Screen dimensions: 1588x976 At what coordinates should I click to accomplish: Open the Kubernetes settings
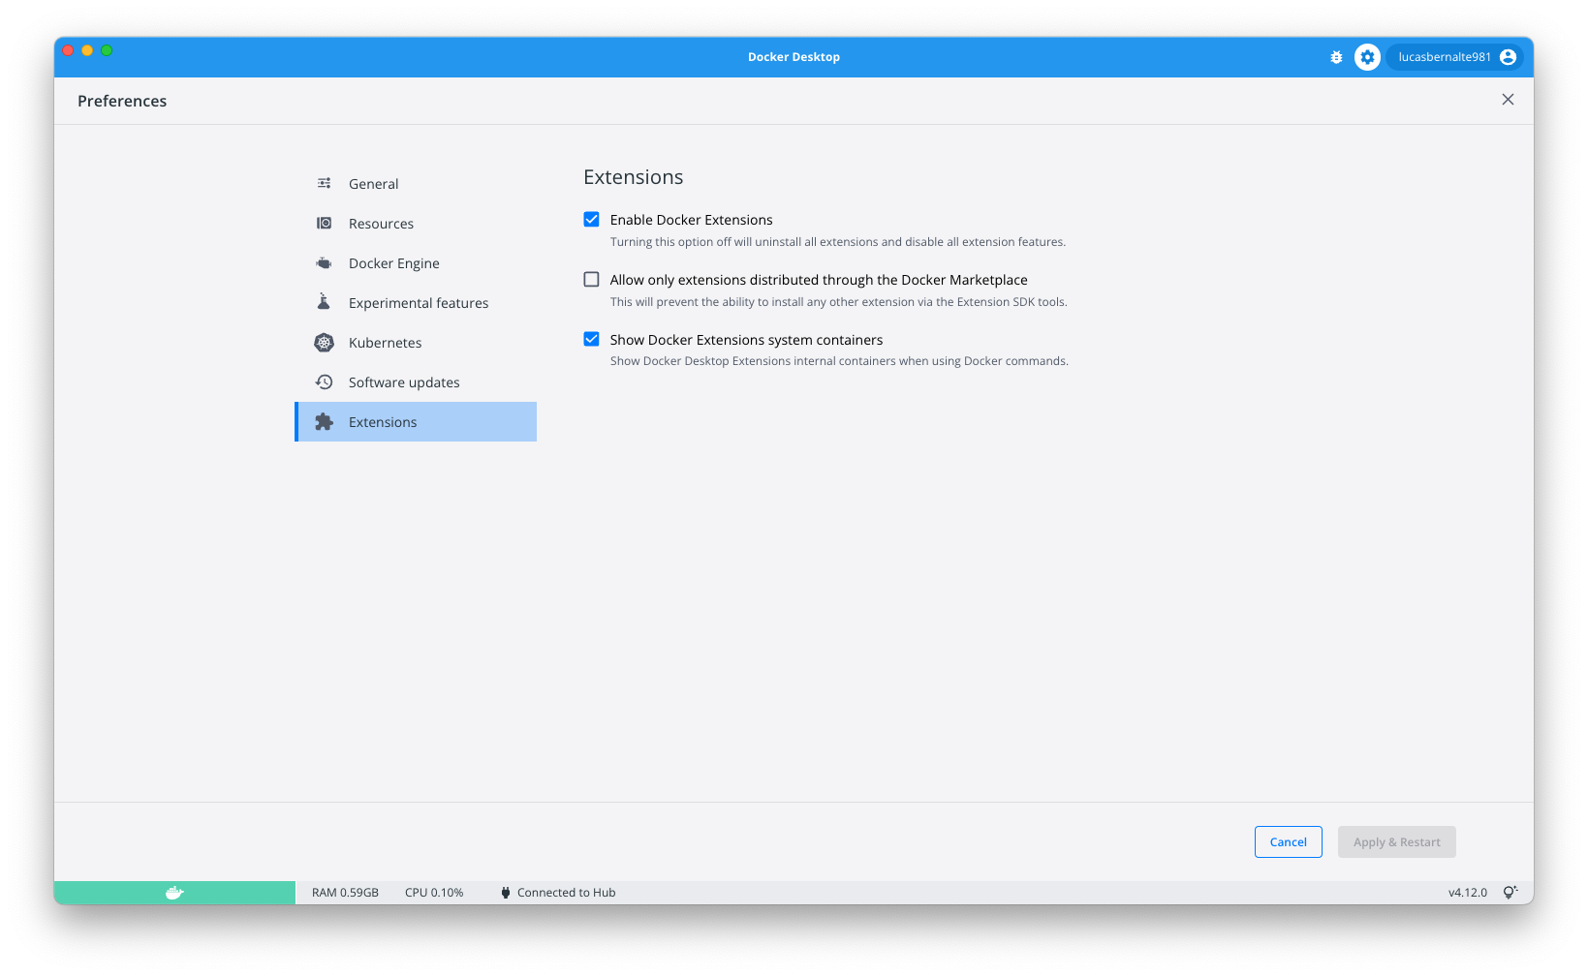pos(417,342)
